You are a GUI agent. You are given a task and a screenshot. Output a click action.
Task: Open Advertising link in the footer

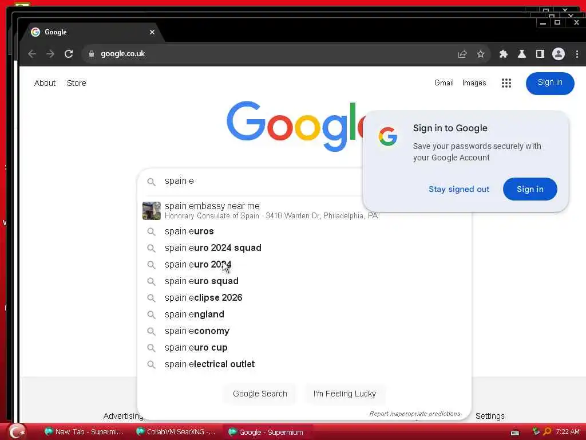tap(124, 416)
